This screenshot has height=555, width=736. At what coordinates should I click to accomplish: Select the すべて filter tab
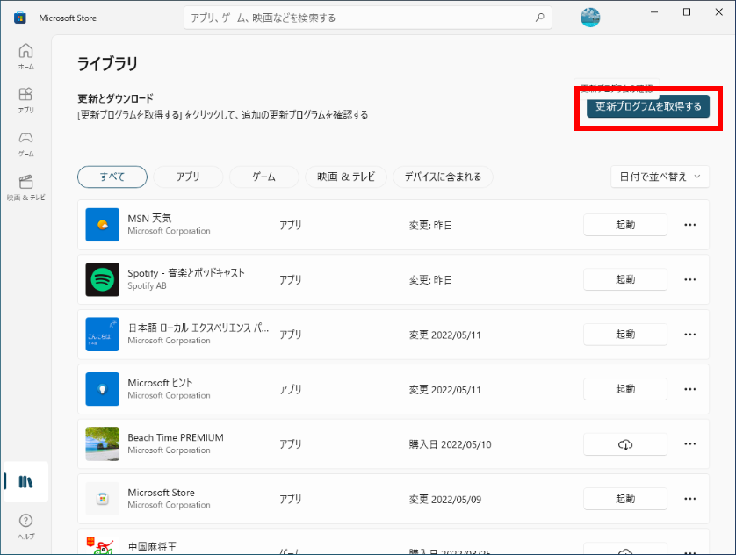coord(112,177)
